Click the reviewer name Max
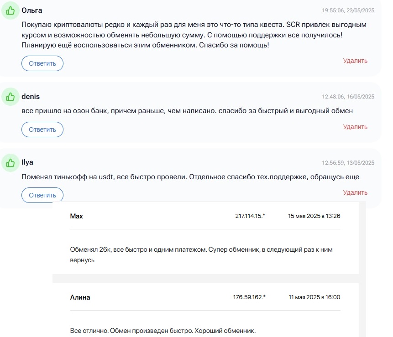The height and width of the screenshot is (337, 393). tap(76, 216)
